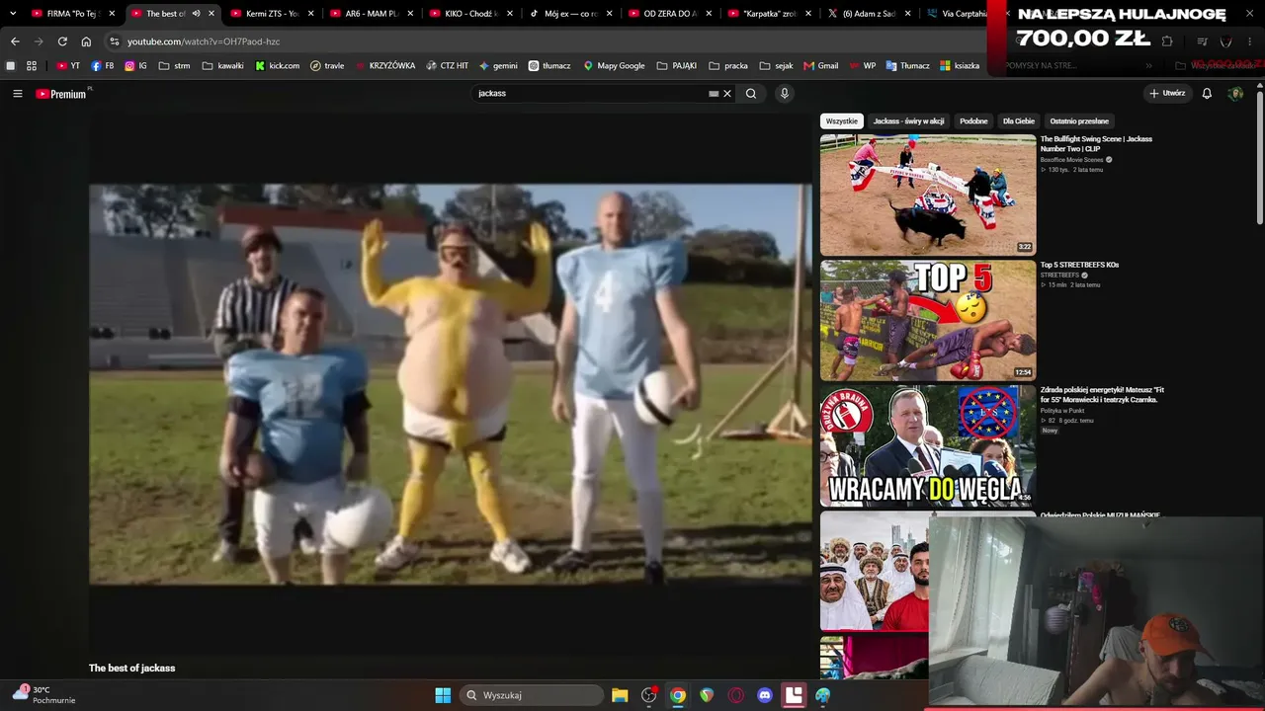Open the YT bookmark

coord(69,66)
